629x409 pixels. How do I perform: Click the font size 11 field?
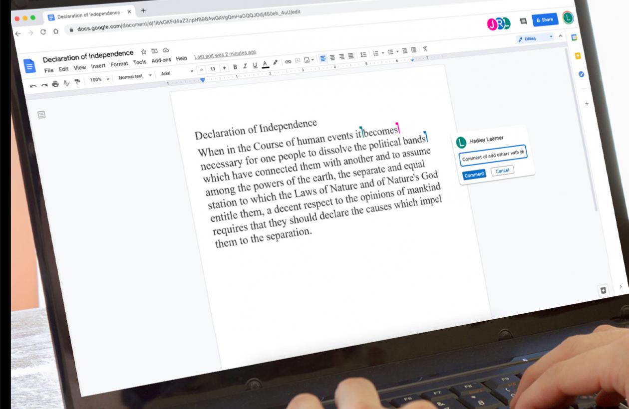[213, 69]
